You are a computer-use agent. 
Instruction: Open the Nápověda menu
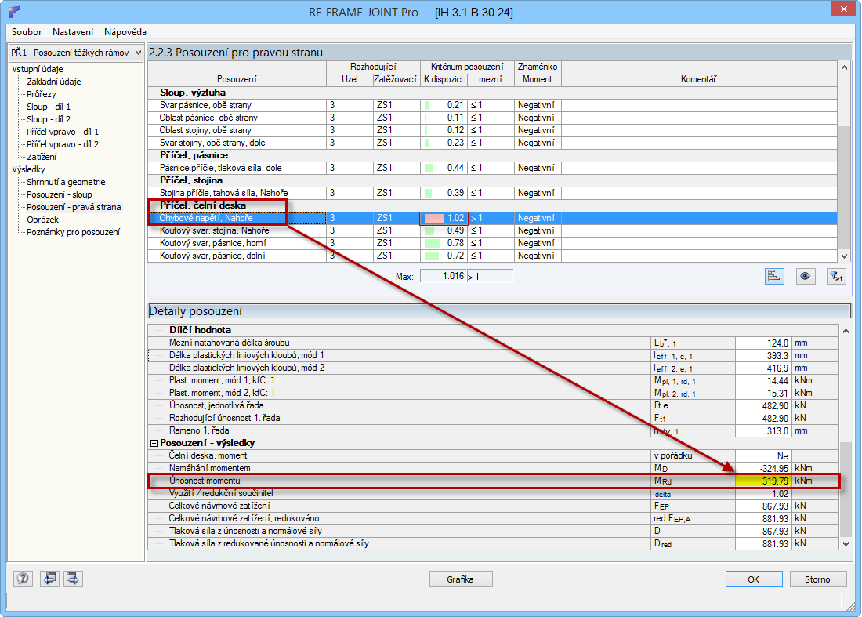pos(125,32)
